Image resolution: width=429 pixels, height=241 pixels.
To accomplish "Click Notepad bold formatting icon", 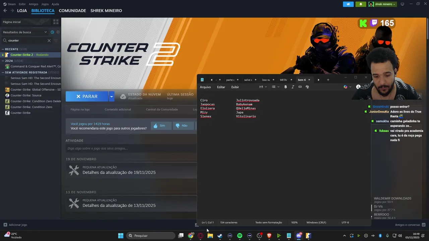I will click(x=286, y=87).
